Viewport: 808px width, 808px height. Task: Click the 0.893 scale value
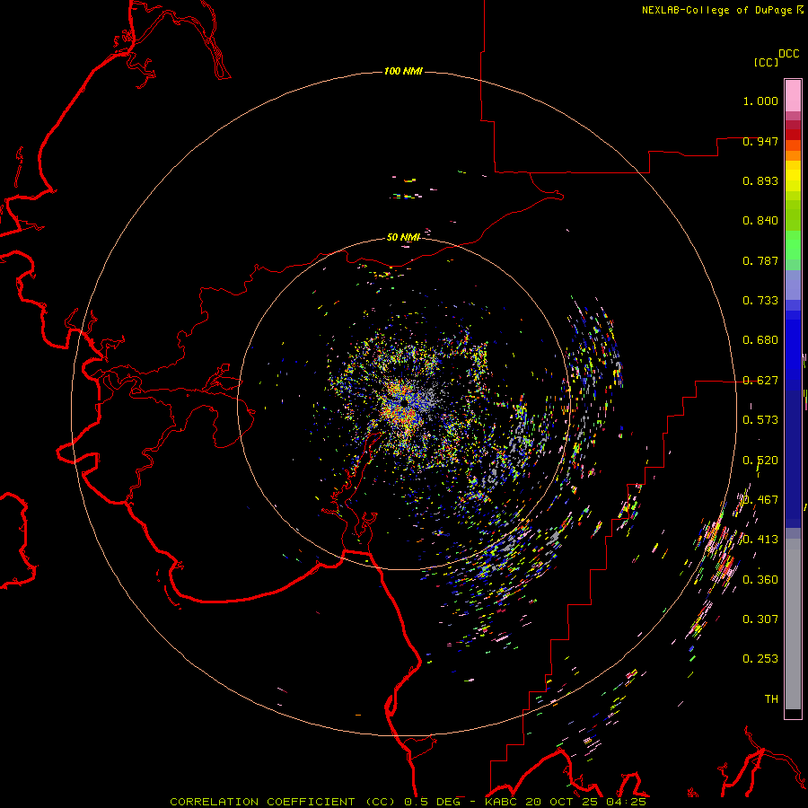760,180
